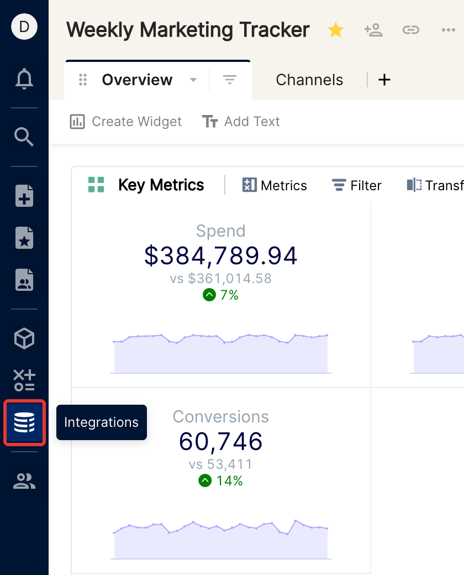Click the Conversions sparkline chart
Viewport: 464px width, 575px height.
tap(220, 540)
